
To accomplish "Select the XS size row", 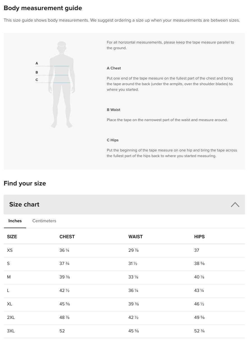I will (x=10, y=250).
